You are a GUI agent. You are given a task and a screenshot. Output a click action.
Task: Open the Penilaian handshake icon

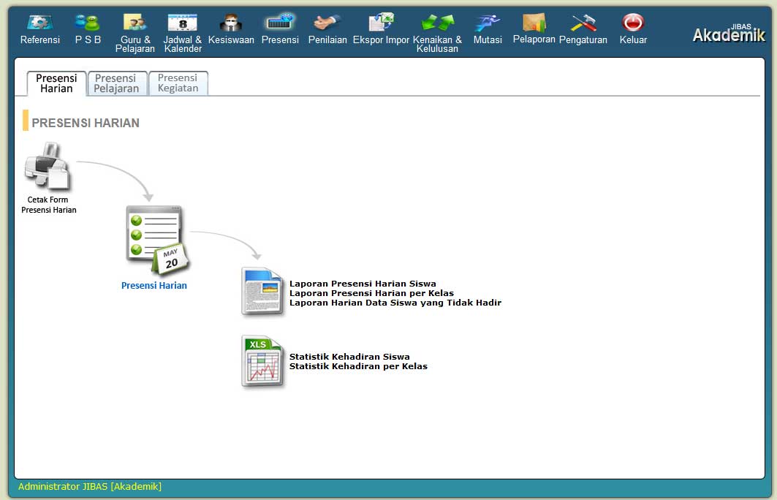point(327,23)
